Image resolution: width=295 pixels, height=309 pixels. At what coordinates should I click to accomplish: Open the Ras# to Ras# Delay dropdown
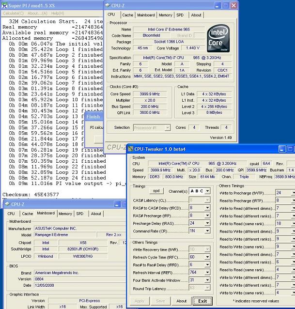coord(207,264)
